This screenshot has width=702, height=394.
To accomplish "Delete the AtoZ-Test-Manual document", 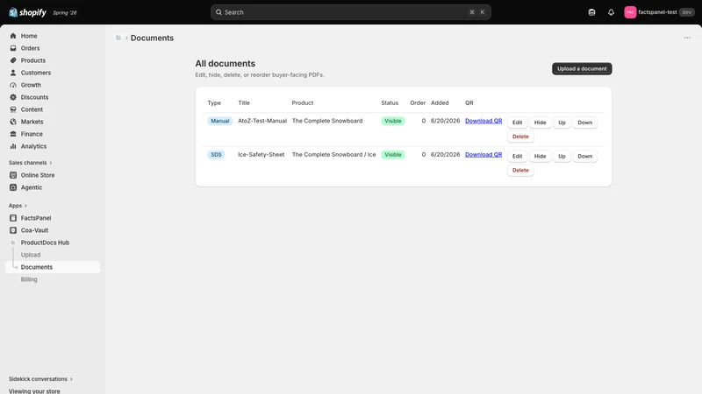I will coord(520,137).
